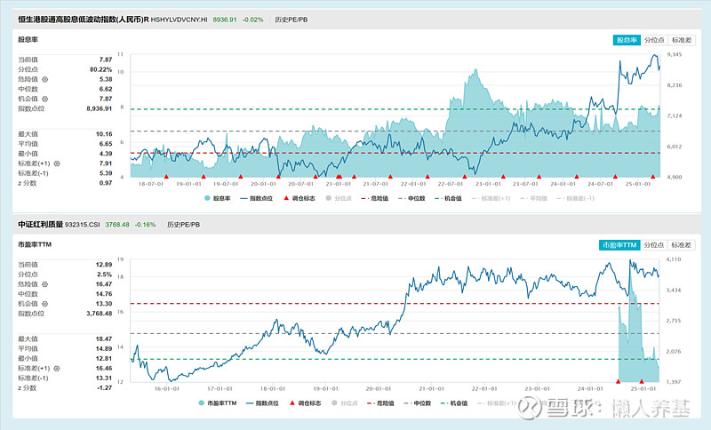711x430 pixels.
Task: Click index title 恒生港股通高股息低波动指数(人民币)R
Action: coord(83,20)
